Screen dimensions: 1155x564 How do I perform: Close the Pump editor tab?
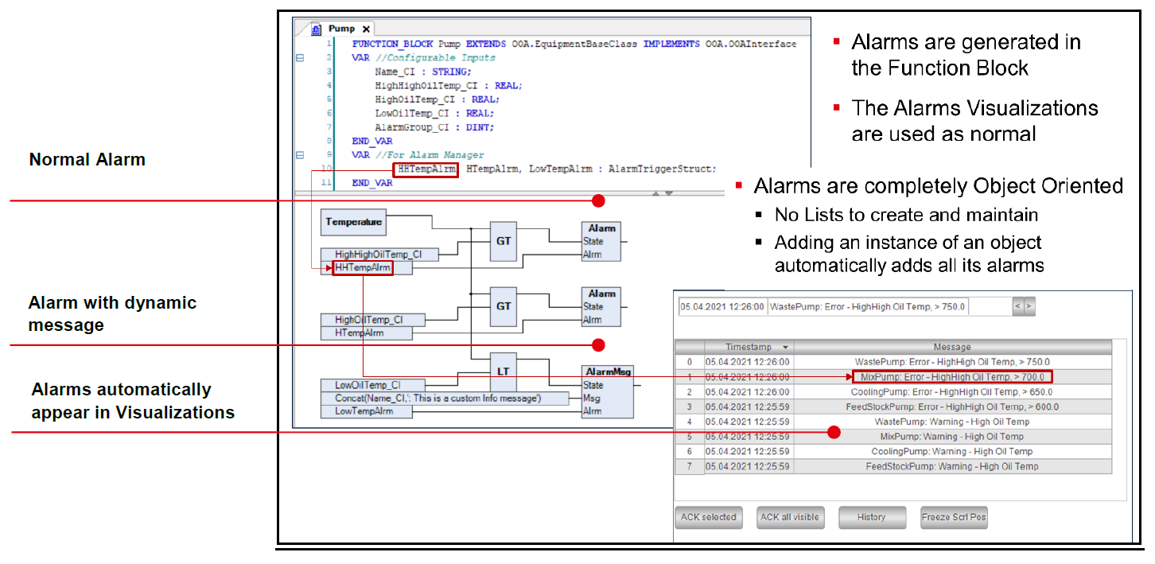coord(366,29)
